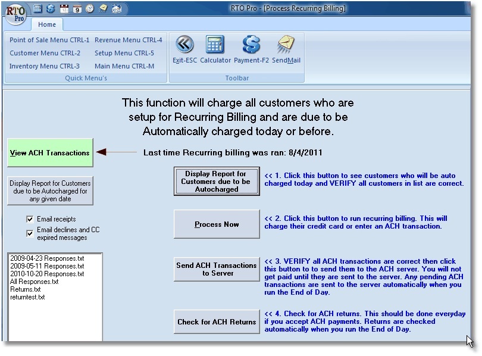
Task: Open the Revenue Menu CTRL-4
Action: point(128,40)
